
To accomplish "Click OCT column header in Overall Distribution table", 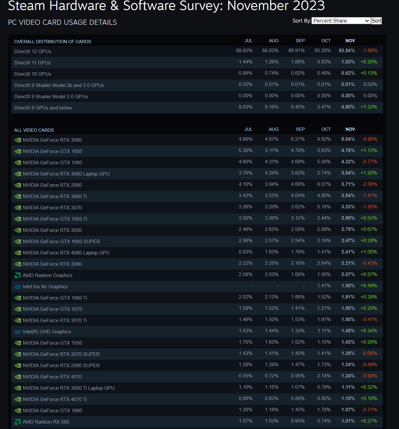I will point(326,41).
